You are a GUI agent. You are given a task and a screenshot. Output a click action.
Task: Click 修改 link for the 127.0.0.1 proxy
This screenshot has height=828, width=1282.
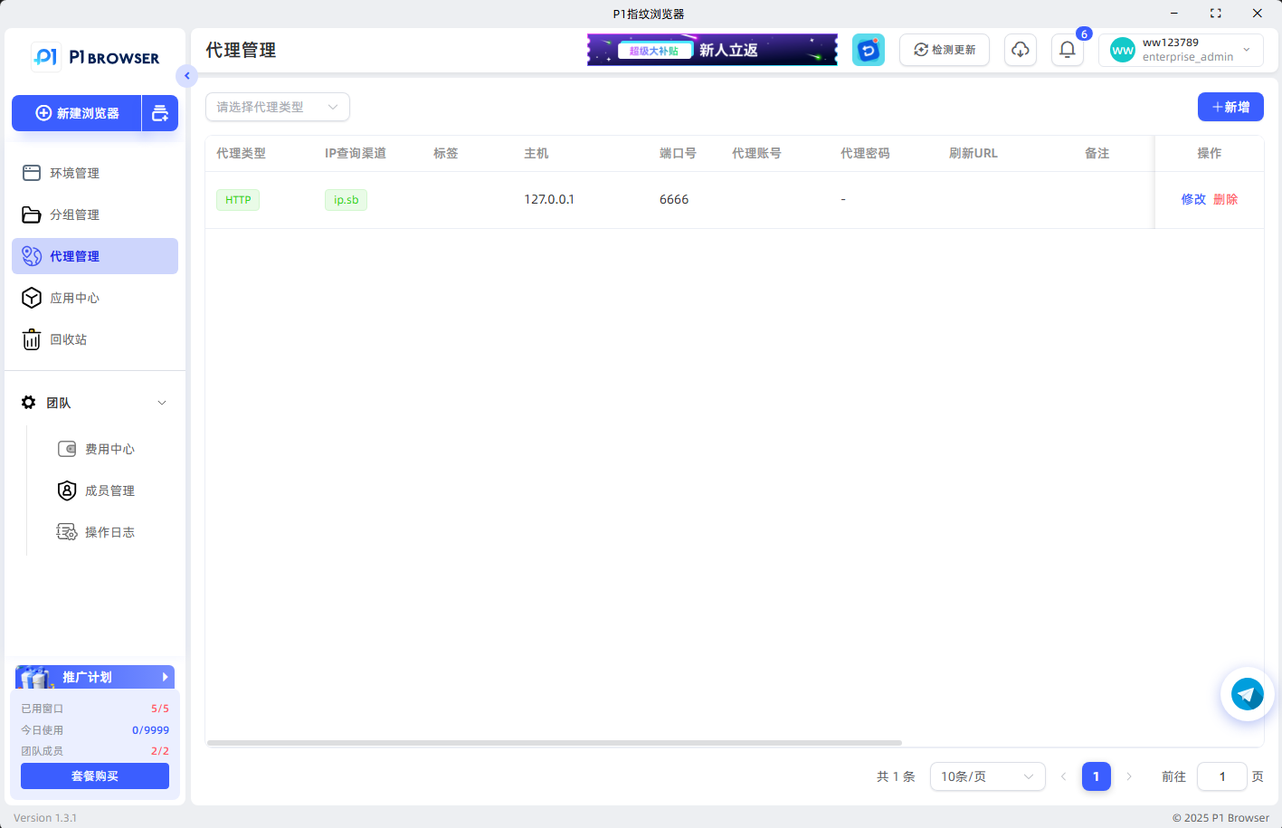point(1193,199)
